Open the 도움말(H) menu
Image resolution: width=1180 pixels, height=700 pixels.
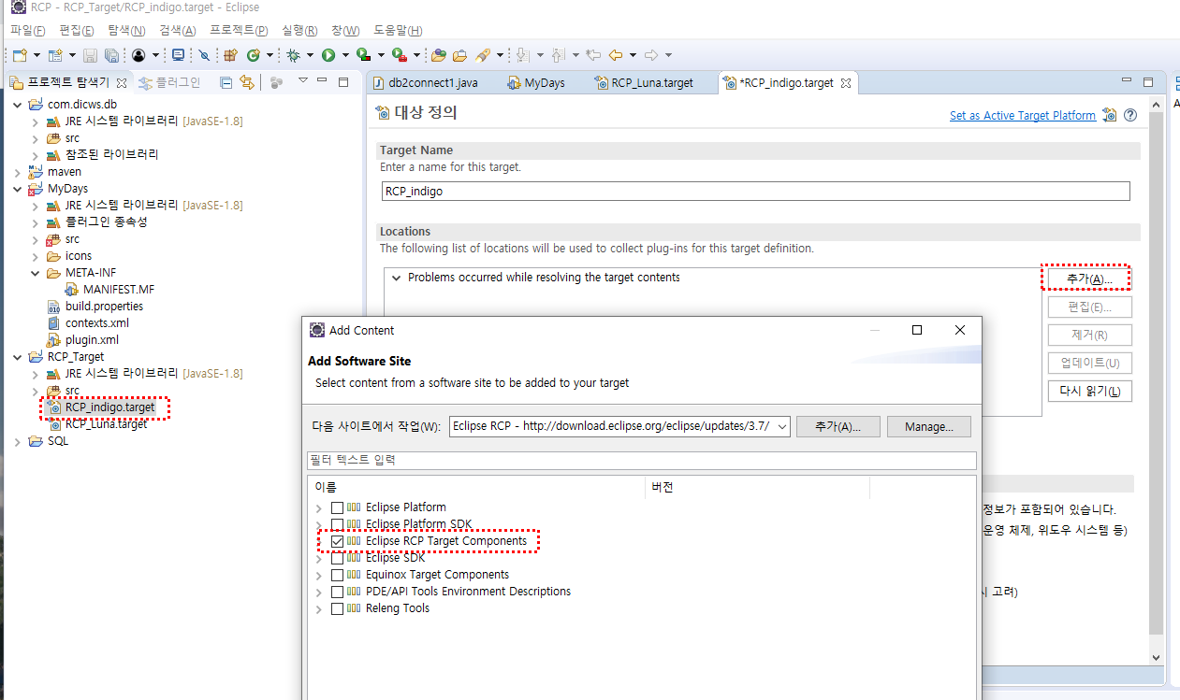pos(398,31)
